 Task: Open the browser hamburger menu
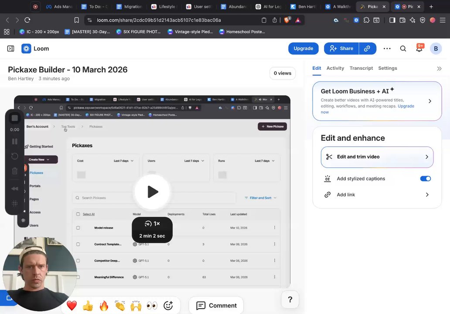point(443,20)
